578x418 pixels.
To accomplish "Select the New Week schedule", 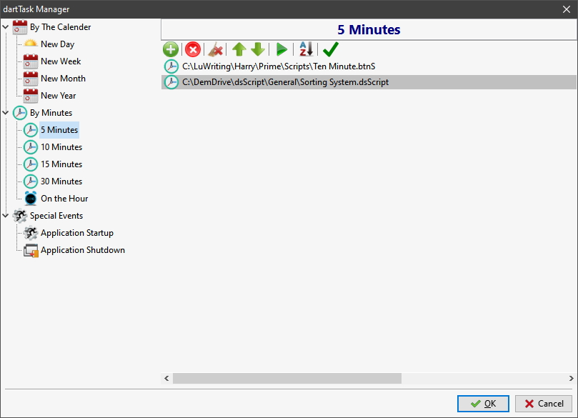I will point(61,61).
